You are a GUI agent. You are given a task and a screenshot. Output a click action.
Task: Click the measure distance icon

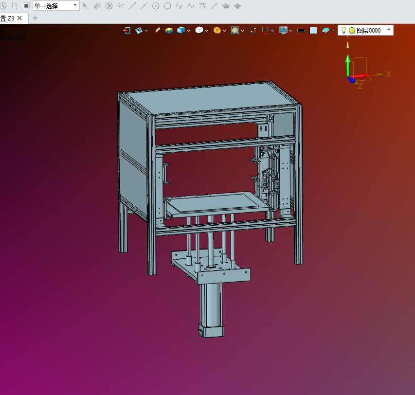point(265,30)
